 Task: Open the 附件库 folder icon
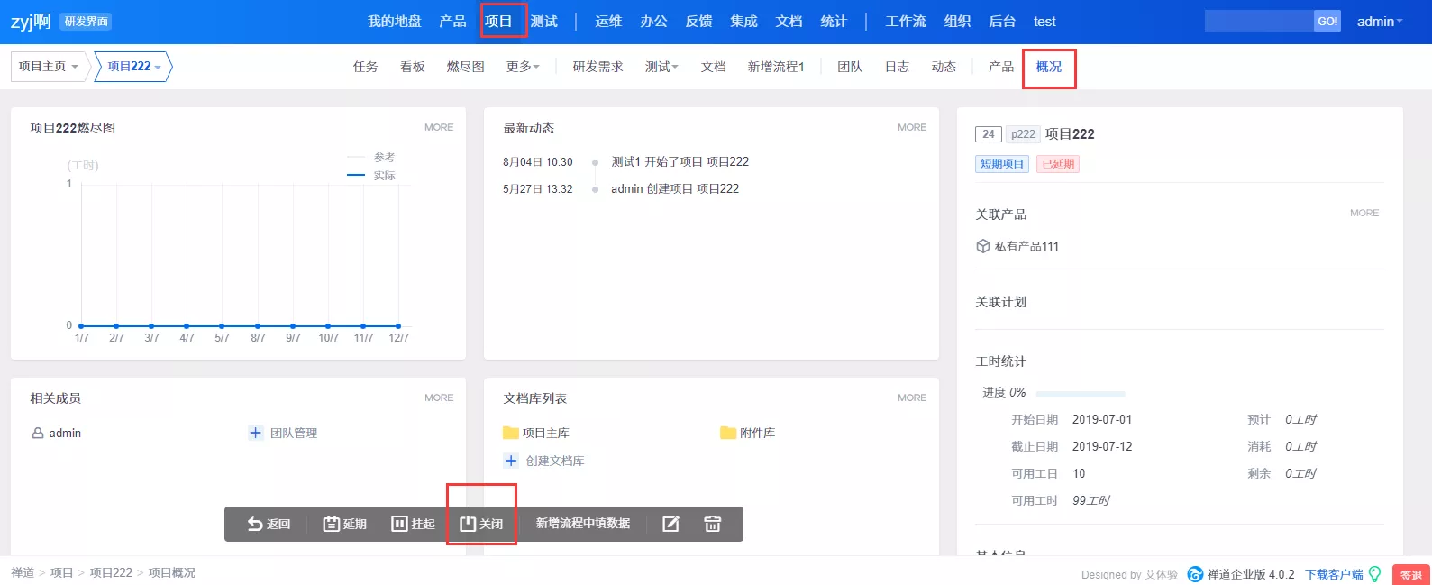coord(728,433)
